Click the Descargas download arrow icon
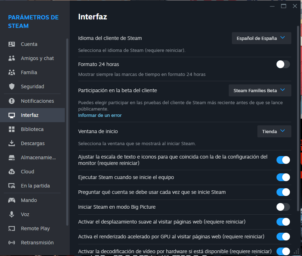 (x=12, y=143)
